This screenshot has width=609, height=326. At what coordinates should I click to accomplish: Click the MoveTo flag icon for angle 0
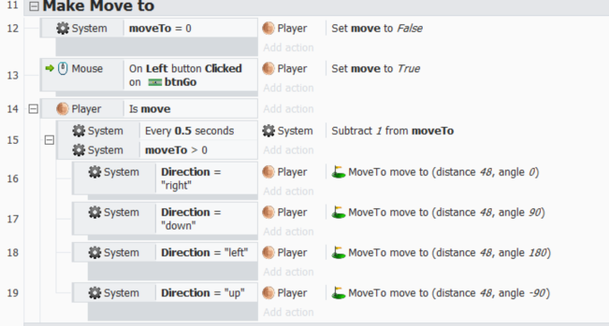tap(339, 171)
